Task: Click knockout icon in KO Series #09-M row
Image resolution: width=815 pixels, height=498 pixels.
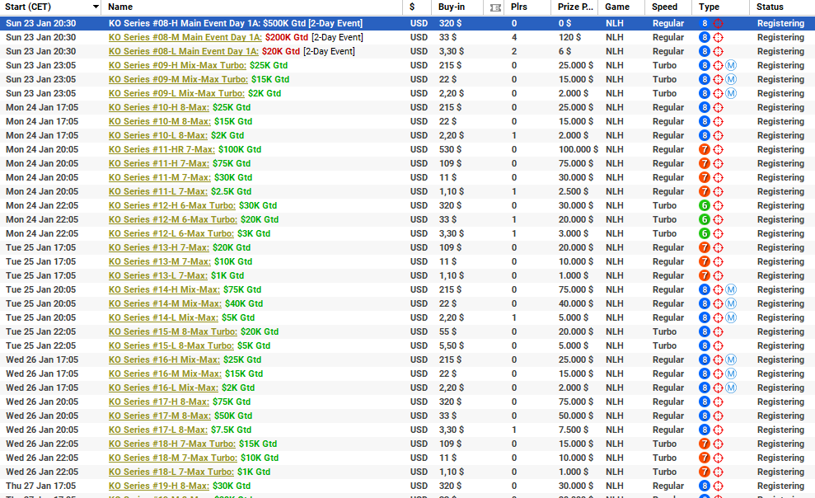Action: (718, 79)
